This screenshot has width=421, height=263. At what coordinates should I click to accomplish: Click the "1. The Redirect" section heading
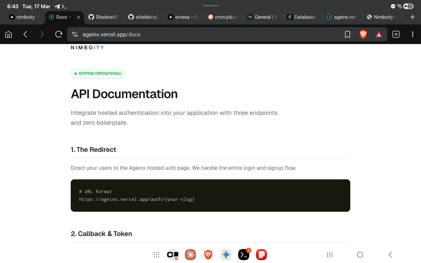[93, 150]
